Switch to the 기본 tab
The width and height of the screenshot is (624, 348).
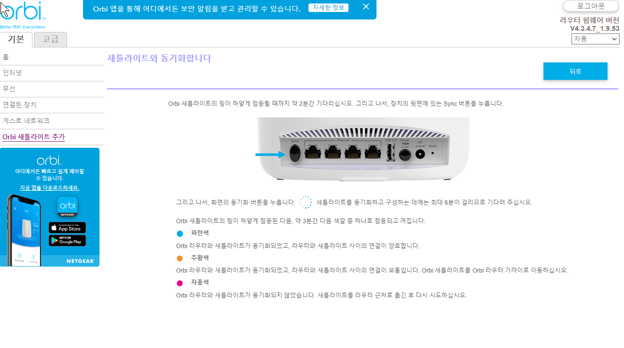pos(16,39)
